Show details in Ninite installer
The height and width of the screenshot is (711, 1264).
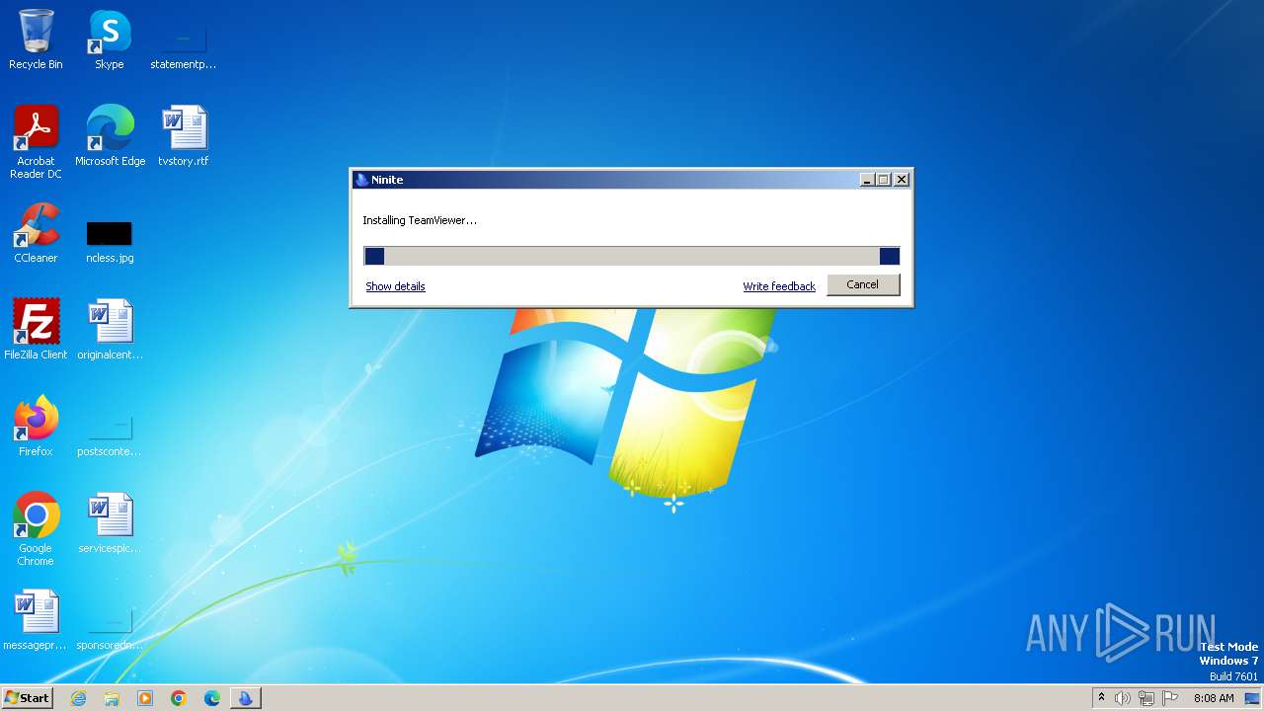click(x=395, y=286)
